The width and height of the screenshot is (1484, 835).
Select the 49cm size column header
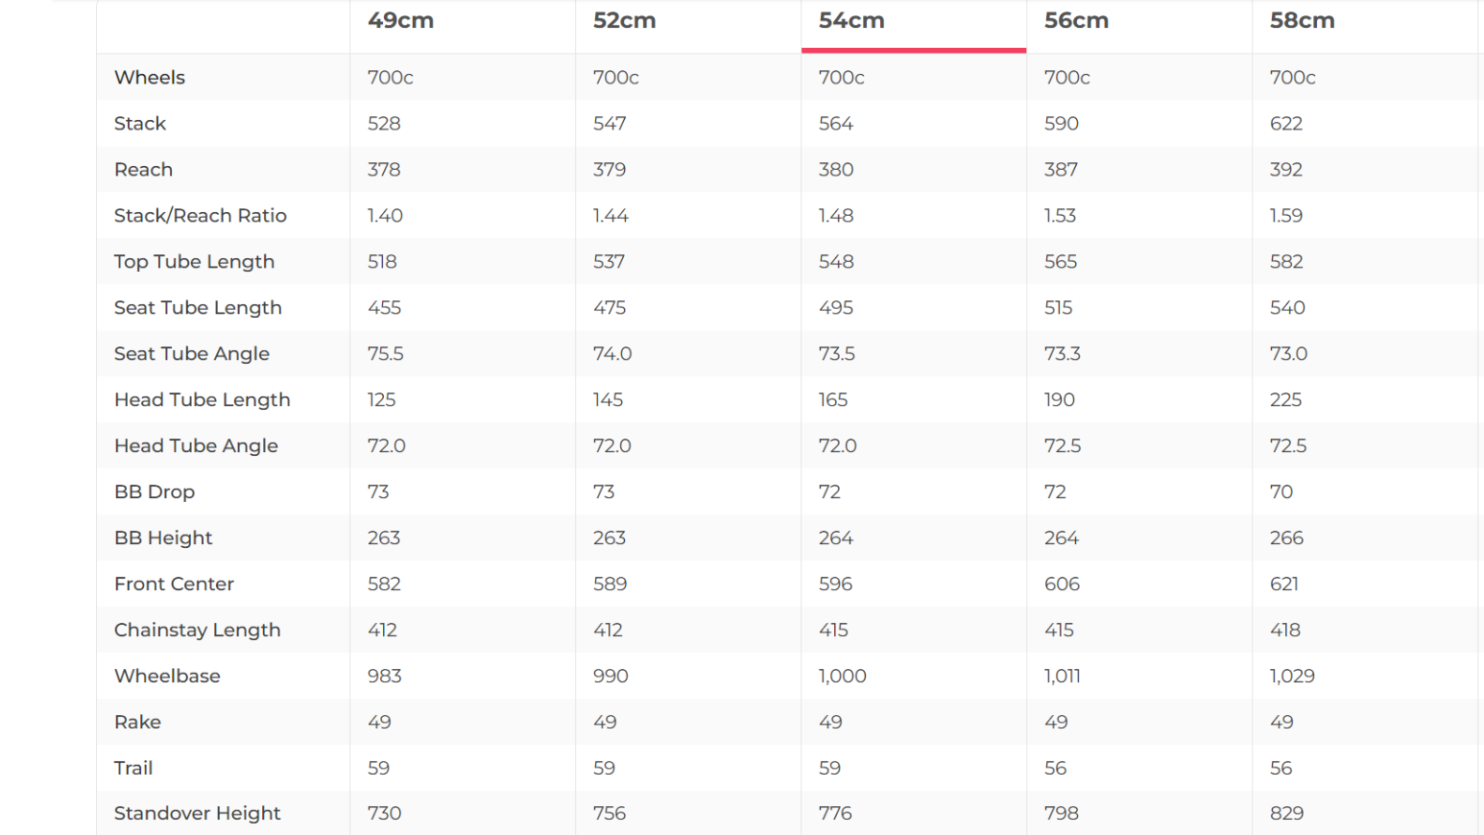click(401, 21)
